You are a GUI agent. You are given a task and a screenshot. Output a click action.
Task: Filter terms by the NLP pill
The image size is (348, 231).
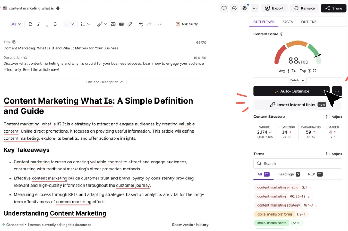click(315, 174)
